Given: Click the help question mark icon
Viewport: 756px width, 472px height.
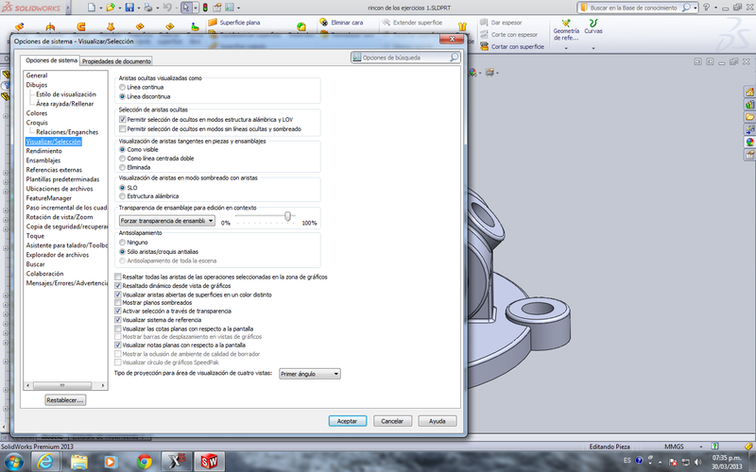Looking at the screenshot, I should (x=706, y=8).
